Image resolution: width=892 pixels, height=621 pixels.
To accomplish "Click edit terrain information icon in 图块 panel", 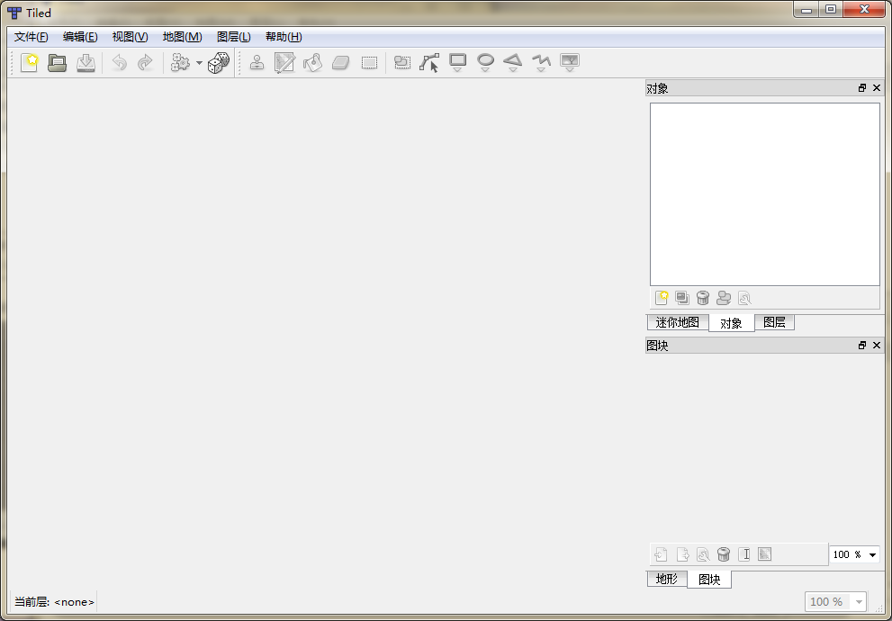I will click(x=764, y=553).
